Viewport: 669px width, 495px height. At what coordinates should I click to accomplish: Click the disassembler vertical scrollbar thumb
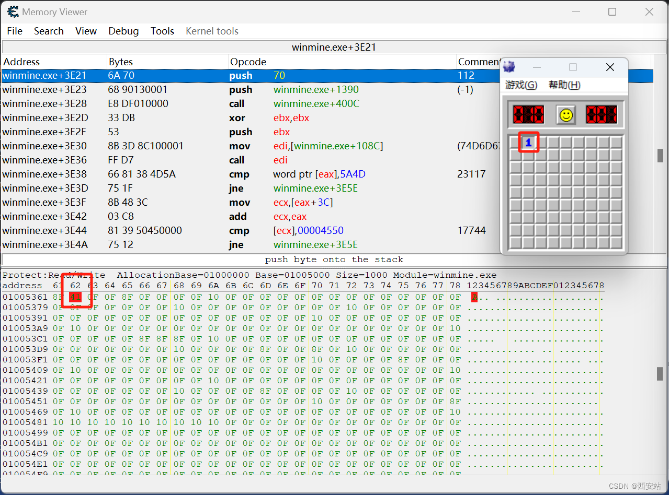click(661, 156)
